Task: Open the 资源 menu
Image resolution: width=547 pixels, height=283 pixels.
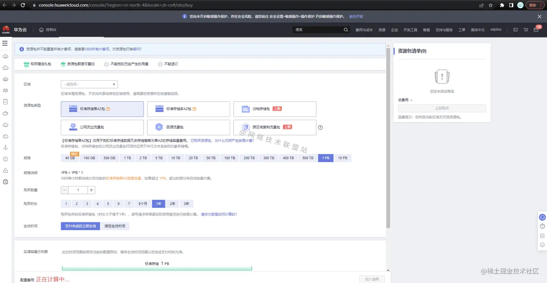Action: tap(382, 30)
